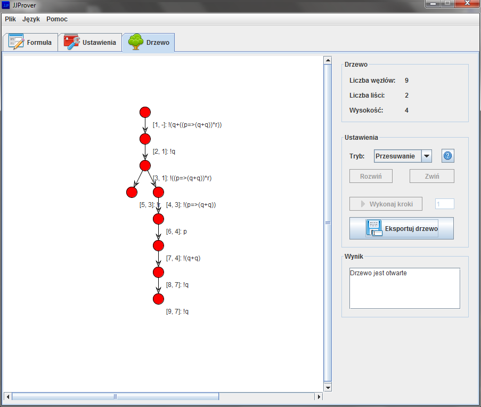Click the JJProver title bar app icon
This screenshot has width=481, height=407.
coord(6,5)
